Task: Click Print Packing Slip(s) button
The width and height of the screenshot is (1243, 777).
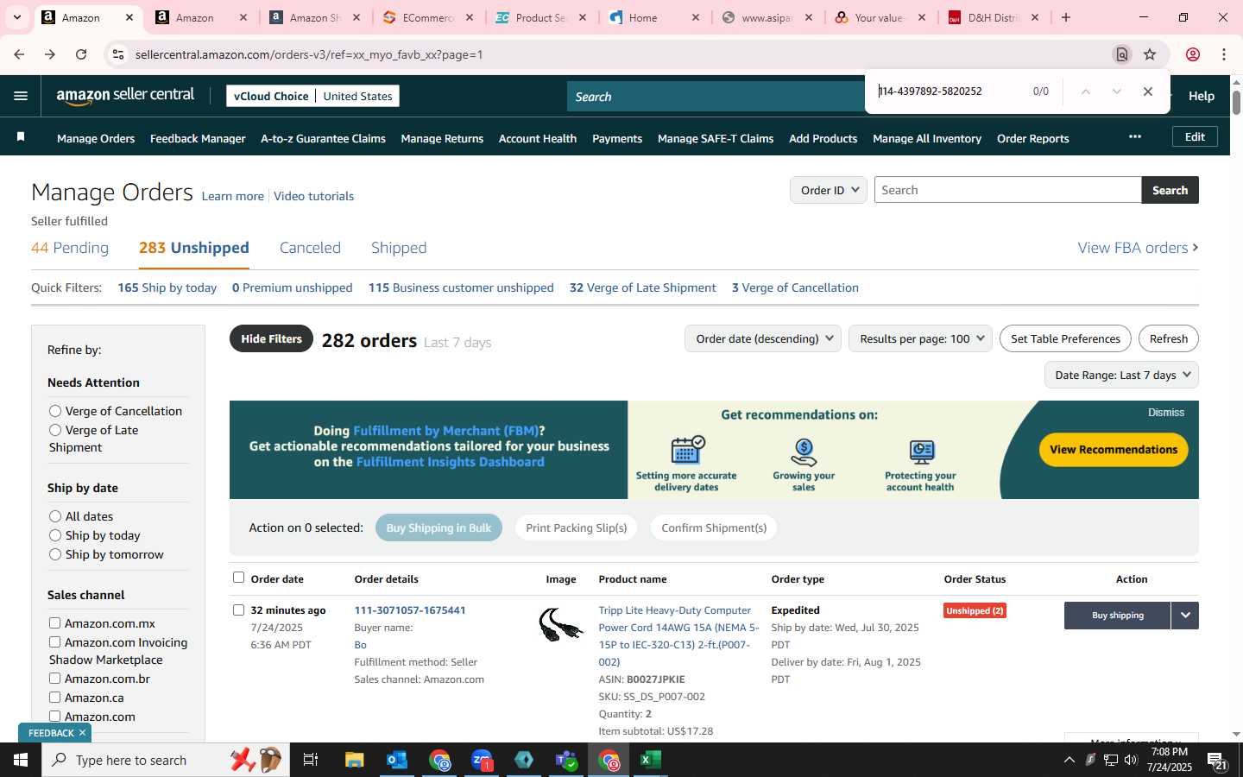Action: [576, 527]
